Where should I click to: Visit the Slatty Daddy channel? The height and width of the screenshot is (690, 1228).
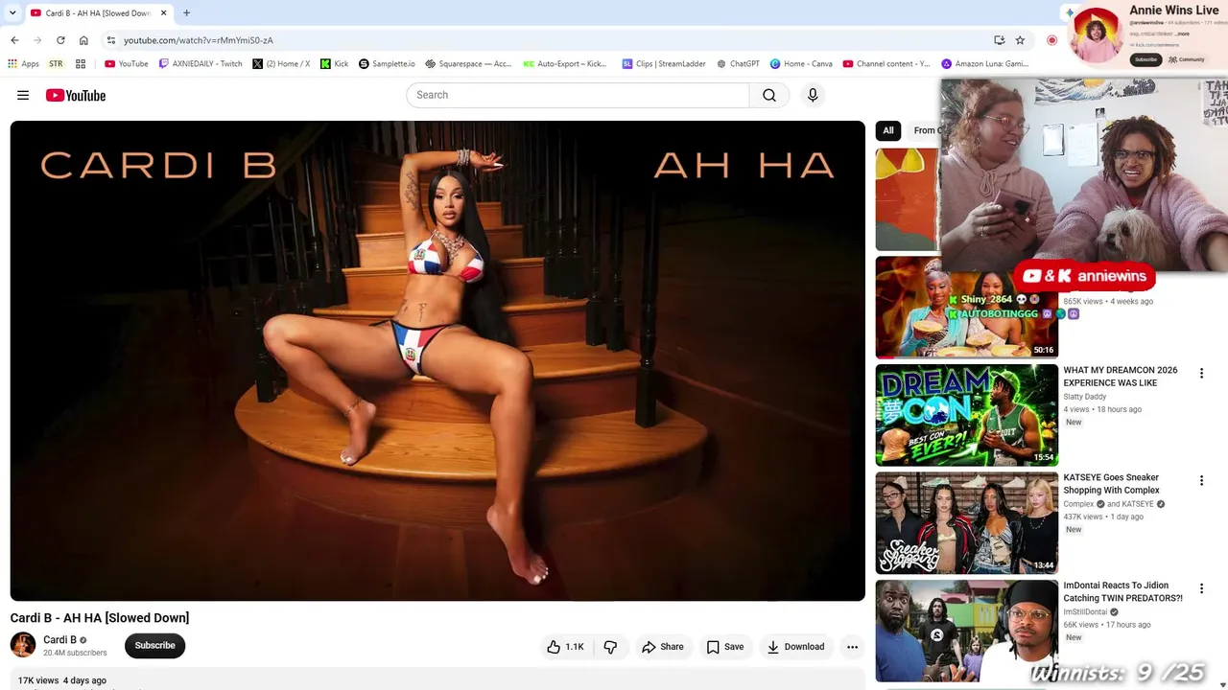click(1085, 397)
